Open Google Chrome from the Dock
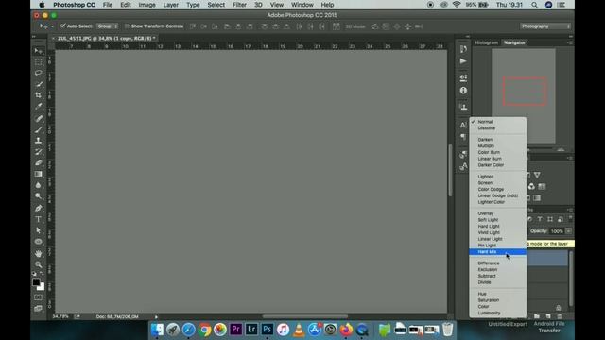 pyautogui.click(x=204, y=330)
